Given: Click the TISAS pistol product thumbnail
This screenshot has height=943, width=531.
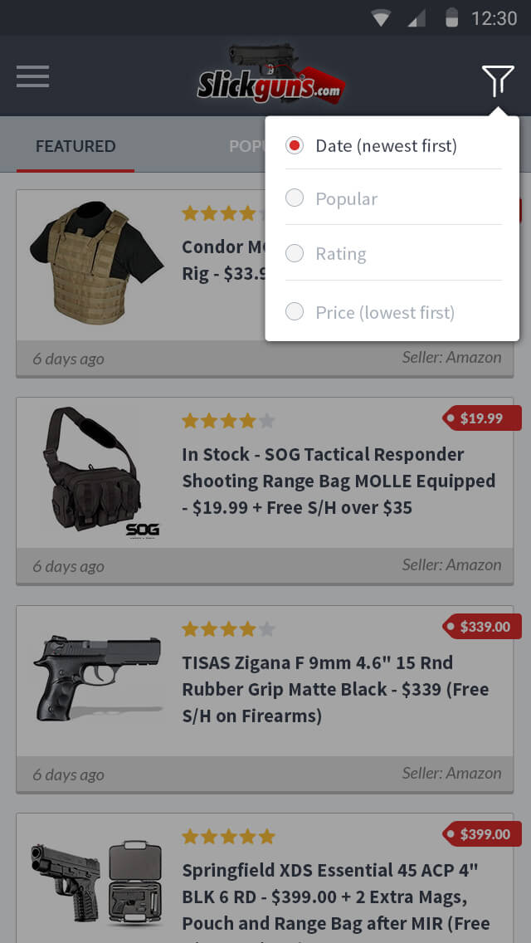Looking at the screenshot, I should click(x=98, y=677).
